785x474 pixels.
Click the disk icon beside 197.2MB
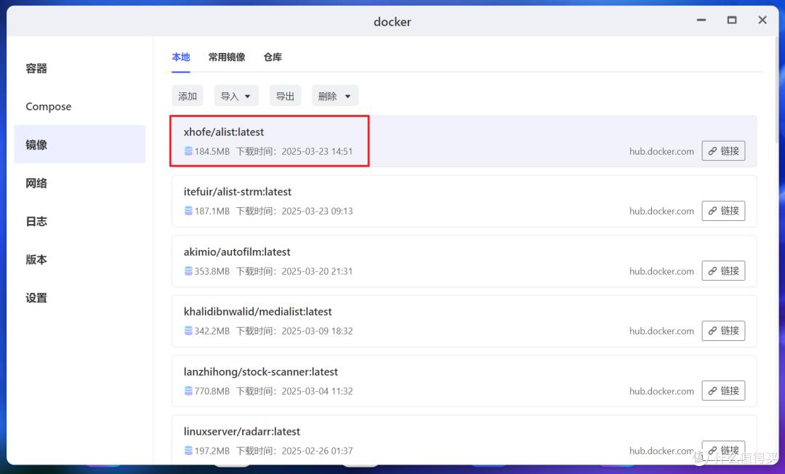pyautogui.click(x=188, y=451)
